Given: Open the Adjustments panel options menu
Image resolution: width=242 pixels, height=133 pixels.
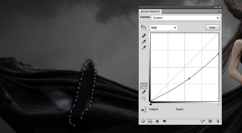Looking at the screenshot, I should 219,11.
